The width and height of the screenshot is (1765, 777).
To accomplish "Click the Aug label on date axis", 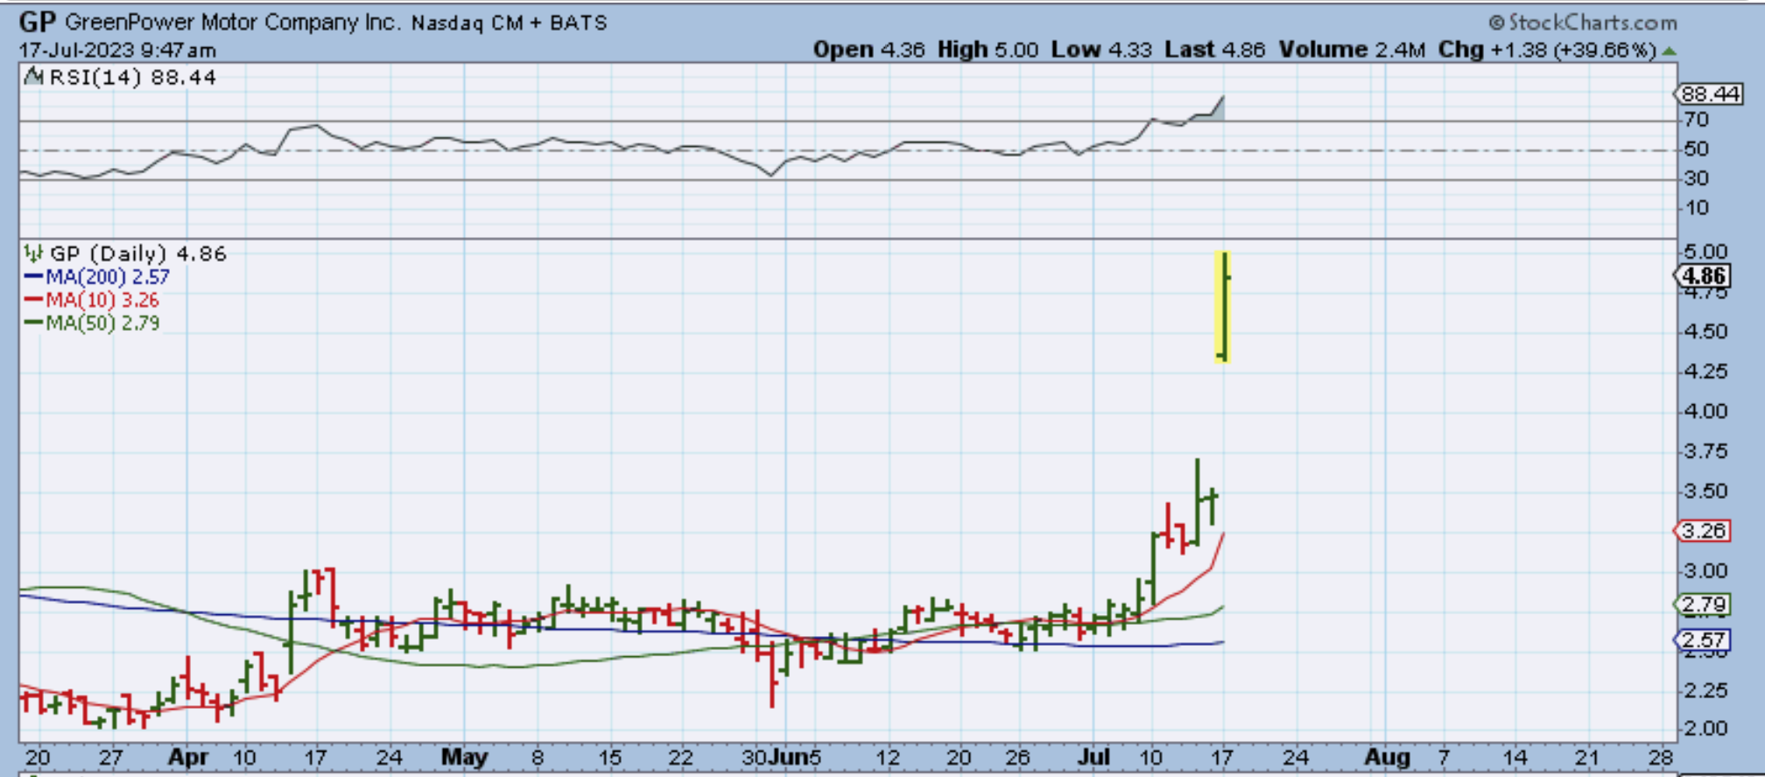I will coord(1387,758).
